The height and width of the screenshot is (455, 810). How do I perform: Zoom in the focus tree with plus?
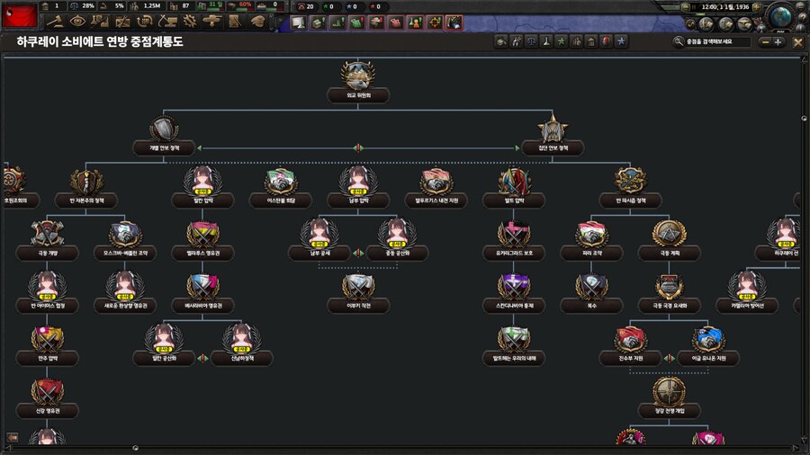[778, 41]
